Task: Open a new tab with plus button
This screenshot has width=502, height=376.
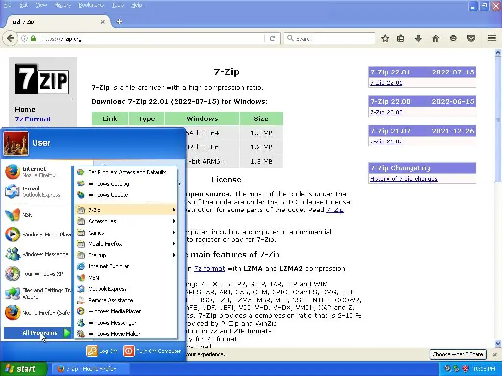Action: (119, 22)
